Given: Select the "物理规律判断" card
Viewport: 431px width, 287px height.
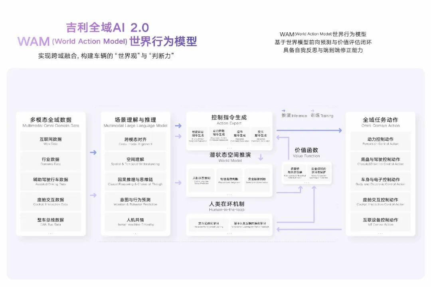Looking at the screenshot, I should pyautogui.click(x=229, y=180).
